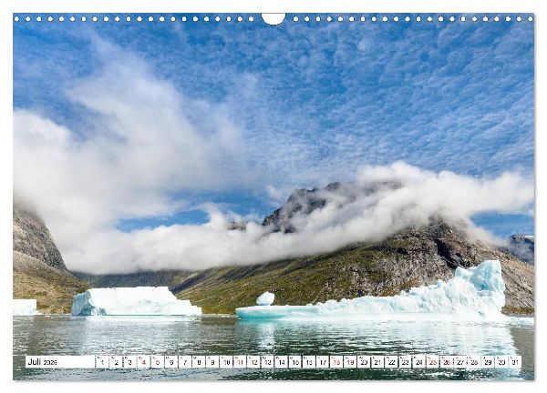The width and height of the screenshot is (547, 393).
Task: Click the "Juli 2026" month label
Action: point(42,362)
